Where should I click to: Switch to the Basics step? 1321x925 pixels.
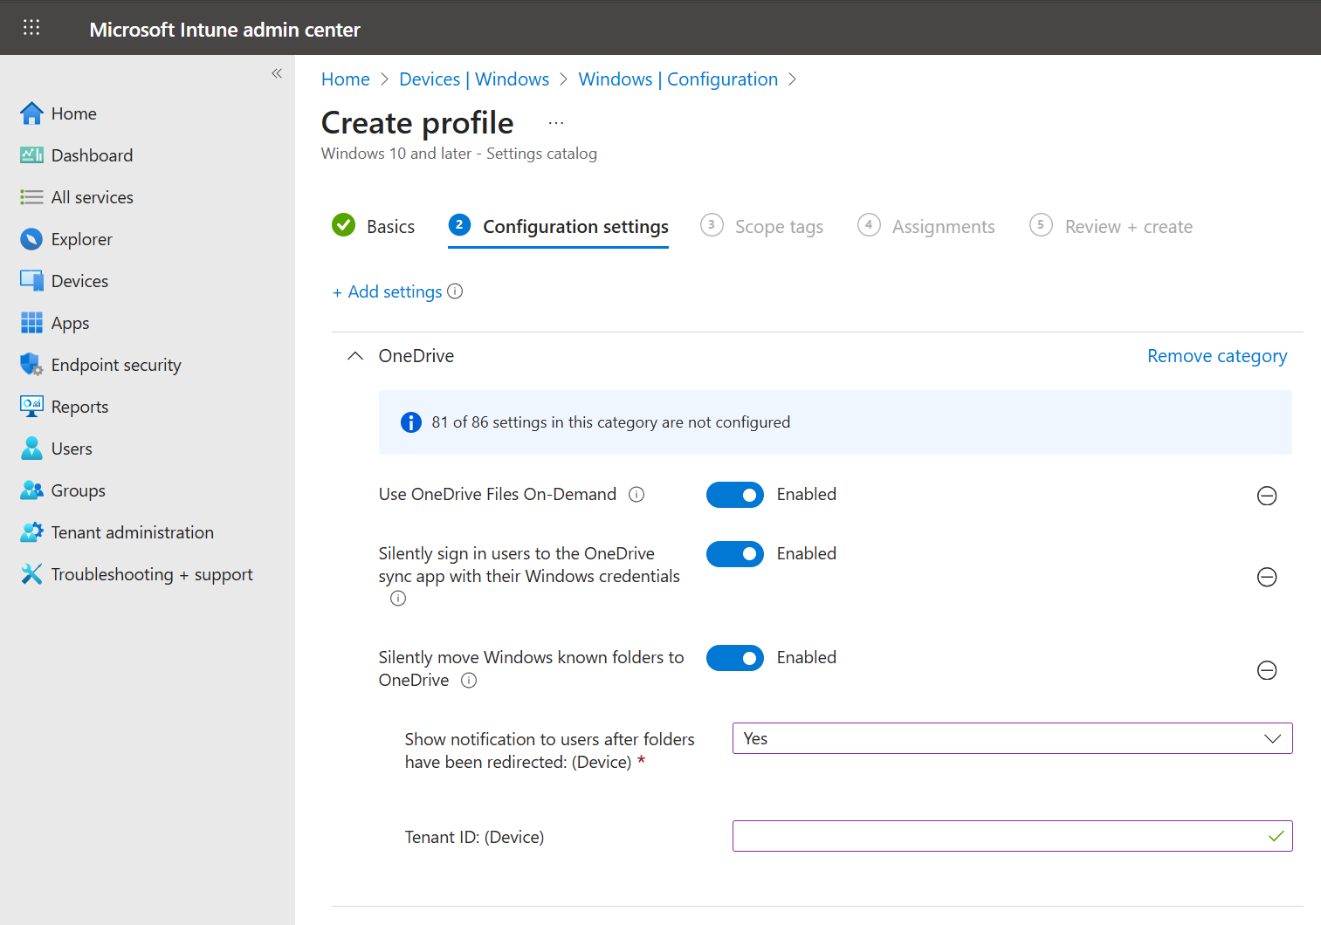[x=375, y=227]
